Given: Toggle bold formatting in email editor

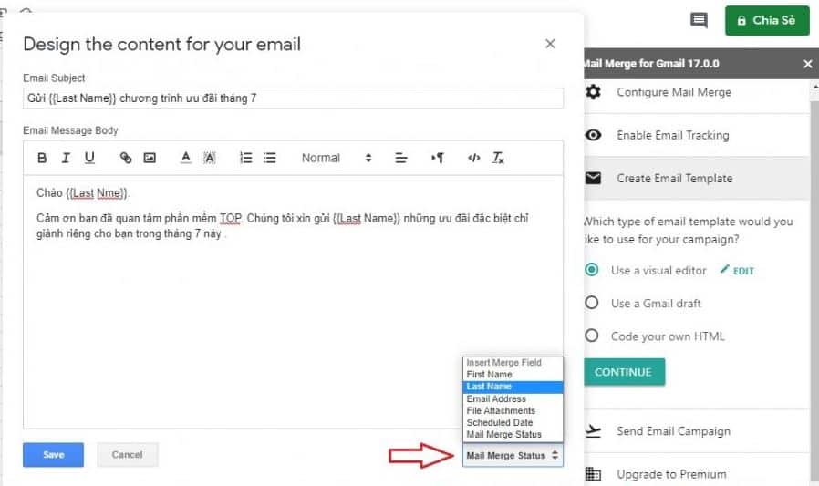Looking at the screenshot, I should [x=42, y=158].
